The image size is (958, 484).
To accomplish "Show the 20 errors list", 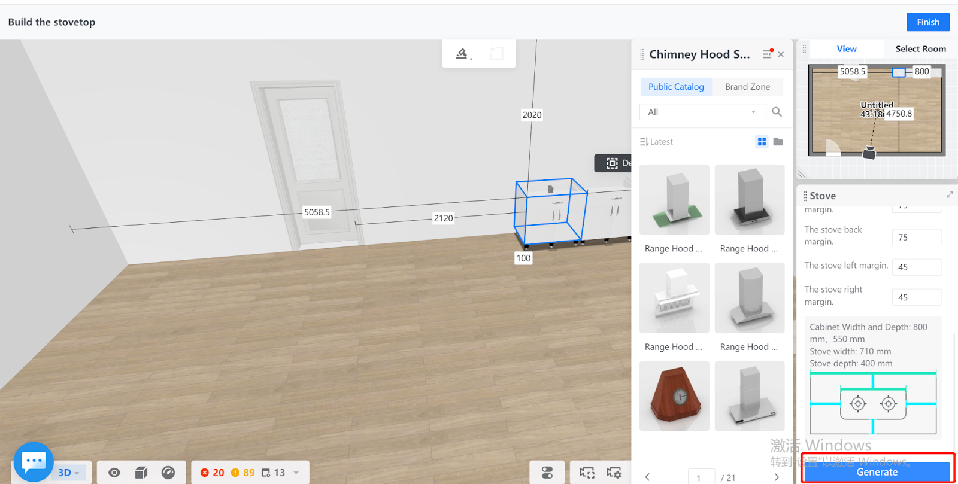I will 212,473.
